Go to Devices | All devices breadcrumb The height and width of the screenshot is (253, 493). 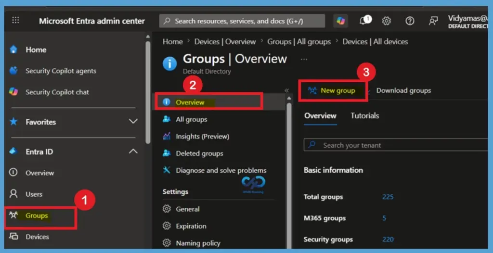coord(375,41)
